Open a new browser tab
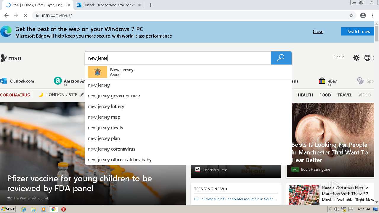The width and height of the screenshot is (379, 213). 150,5
